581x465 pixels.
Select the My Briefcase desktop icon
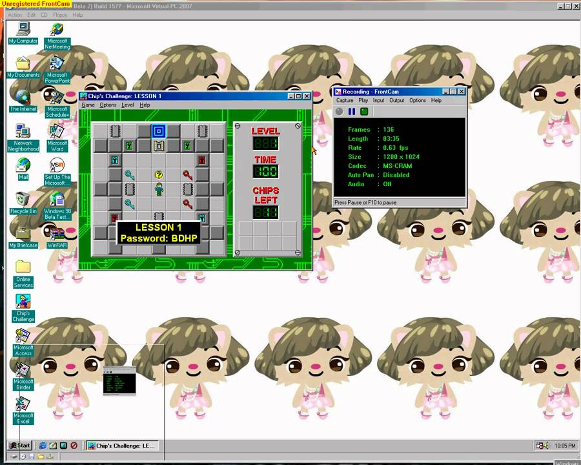(23, 237)
